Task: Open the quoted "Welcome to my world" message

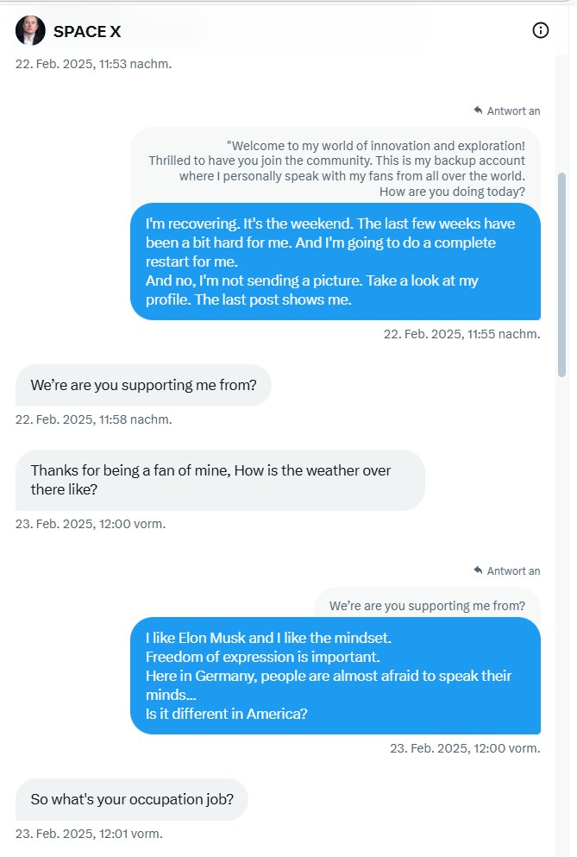Action: click(336, 168)
